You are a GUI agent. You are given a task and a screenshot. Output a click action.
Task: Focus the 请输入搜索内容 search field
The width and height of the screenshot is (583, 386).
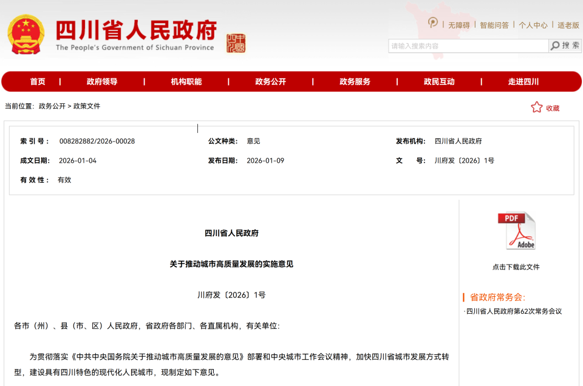tap(468, 46)
